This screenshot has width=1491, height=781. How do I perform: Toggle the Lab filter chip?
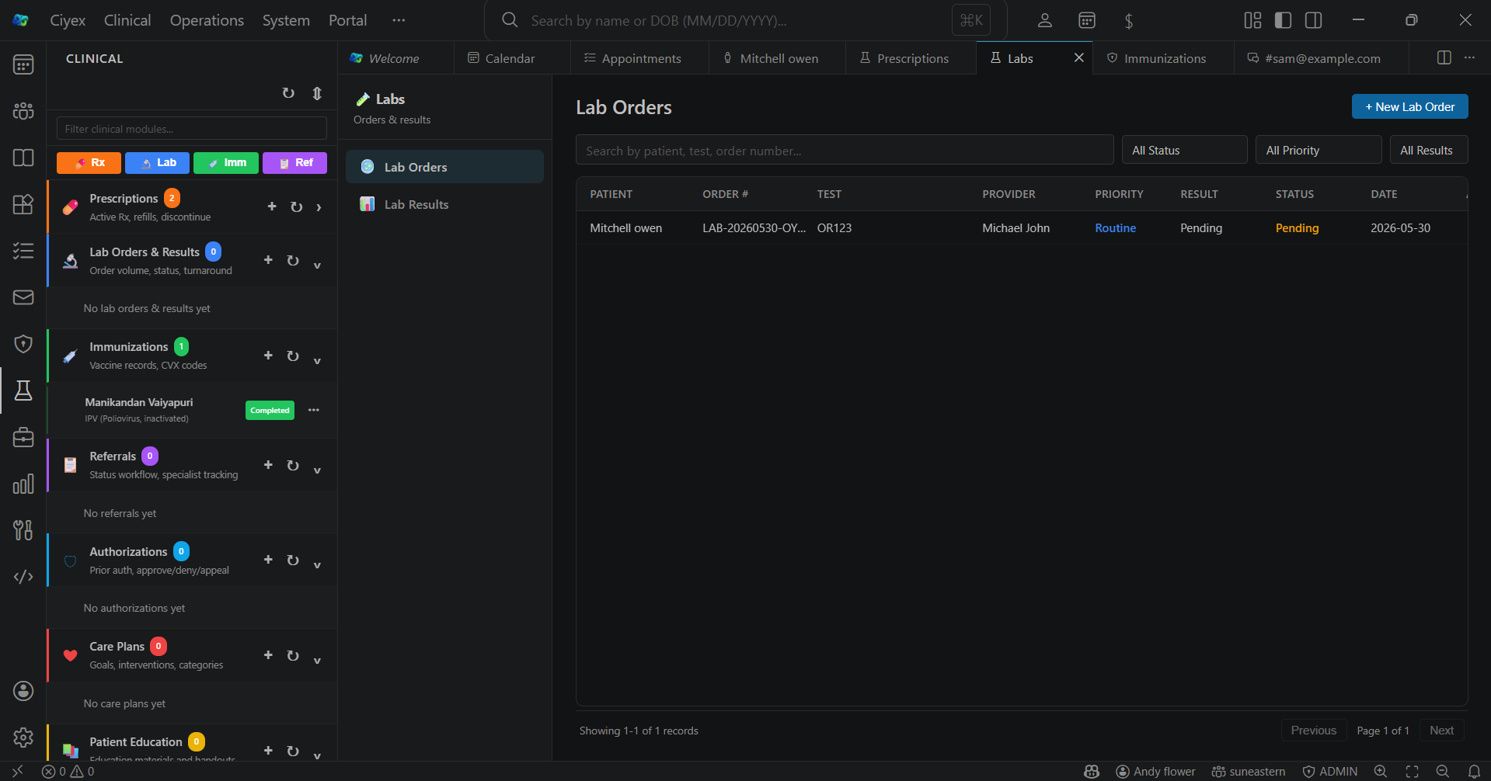click(157, 163)
